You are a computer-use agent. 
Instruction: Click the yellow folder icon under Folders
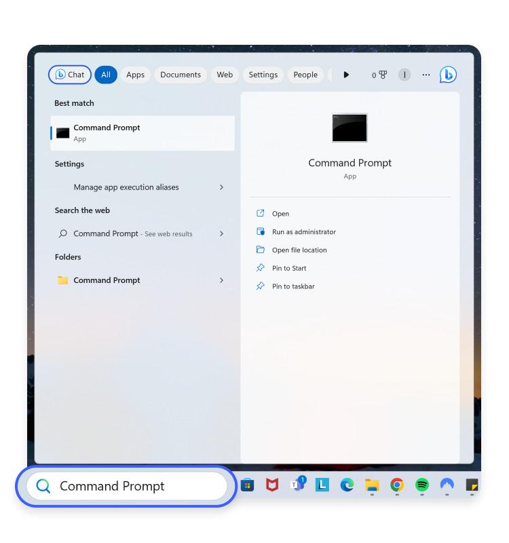point(62,280)
